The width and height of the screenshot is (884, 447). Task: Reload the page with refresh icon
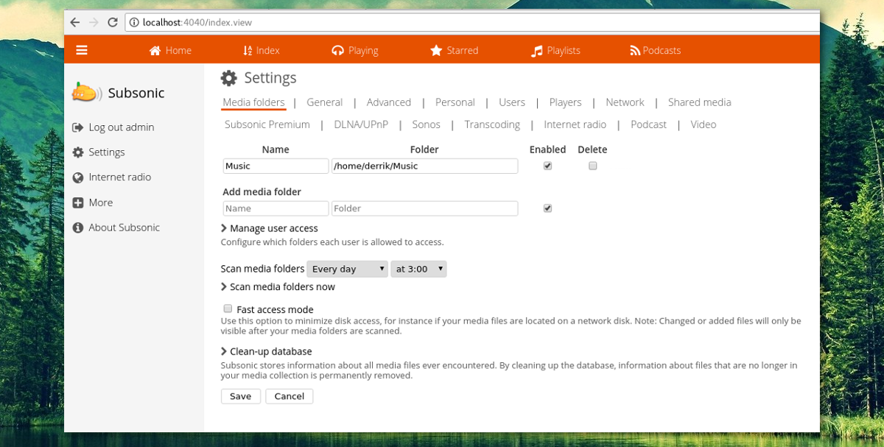click(x=113, y=22)
